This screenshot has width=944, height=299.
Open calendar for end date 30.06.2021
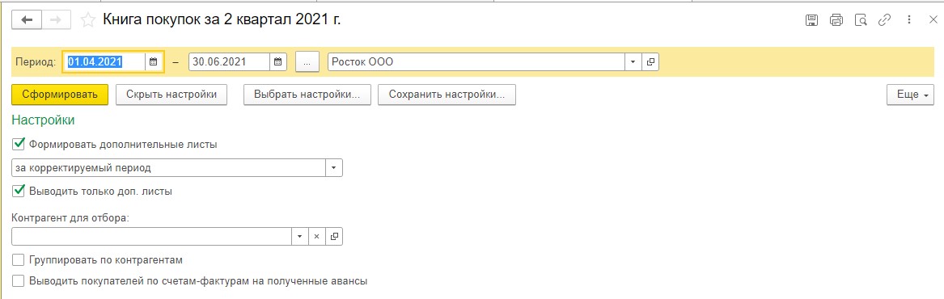coord(277,61)
